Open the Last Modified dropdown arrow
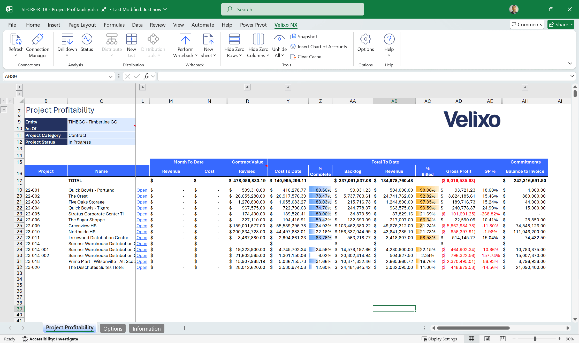Screen dimensions: 579x343 click(165, 10)
